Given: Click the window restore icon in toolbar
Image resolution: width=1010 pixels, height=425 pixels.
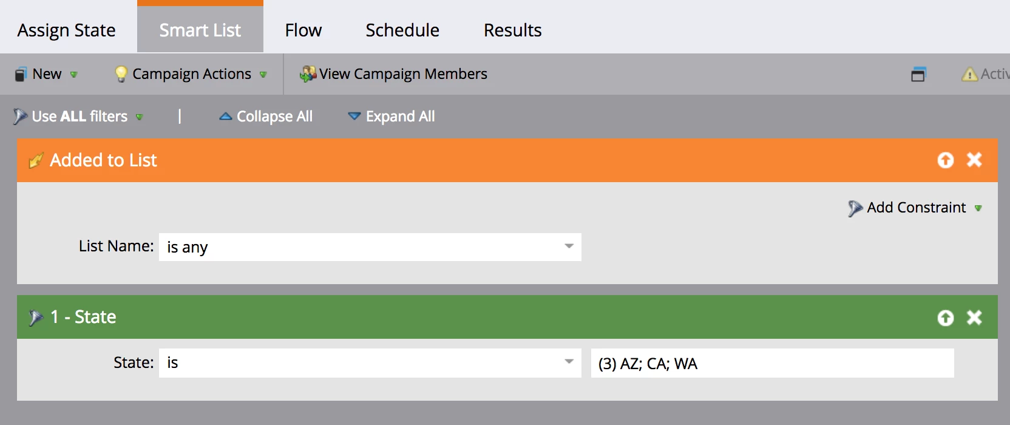Looking at the screenshot, I should pyautogui.click(x=918, y=74).
